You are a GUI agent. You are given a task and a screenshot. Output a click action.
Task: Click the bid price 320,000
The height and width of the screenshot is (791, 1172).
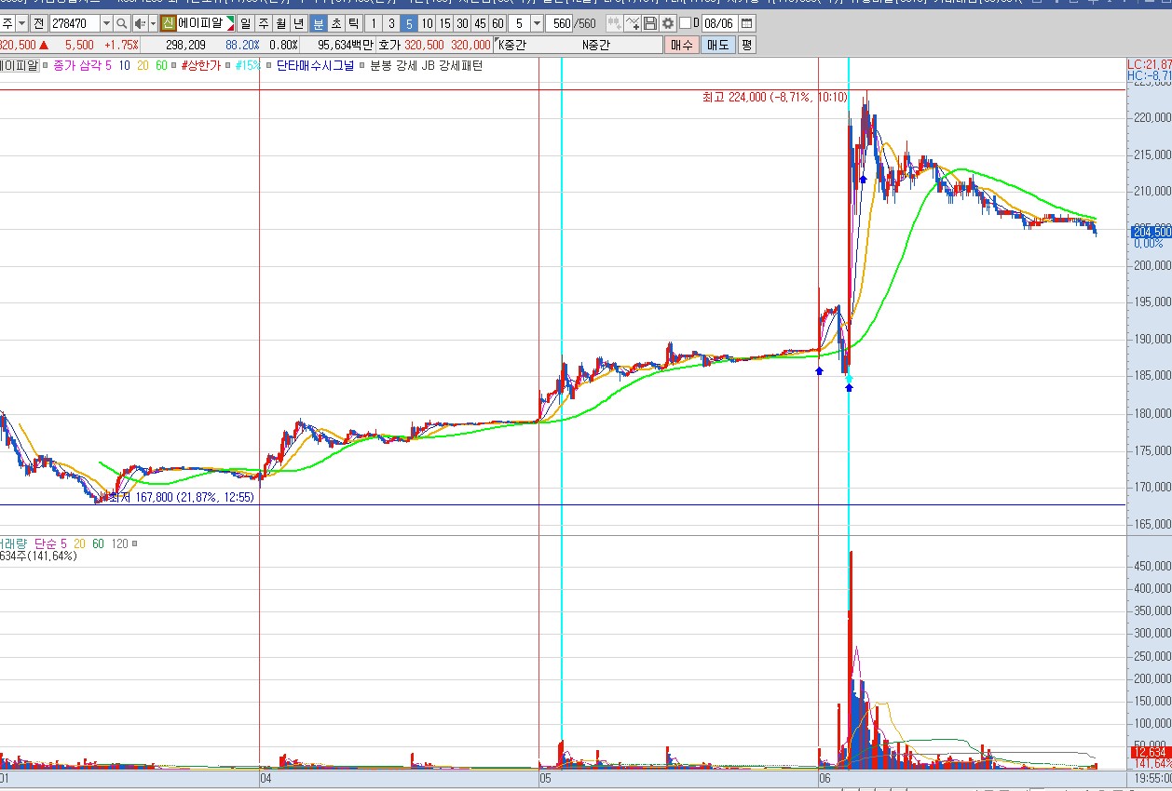click(470, 45)
